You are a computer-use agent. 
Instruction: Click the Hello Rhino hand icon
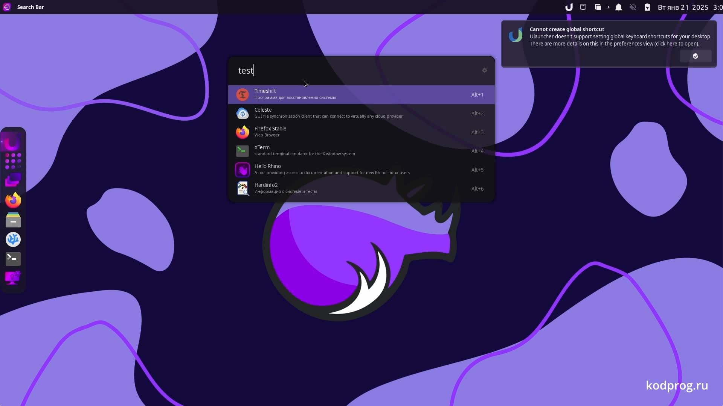coord(243,170)
